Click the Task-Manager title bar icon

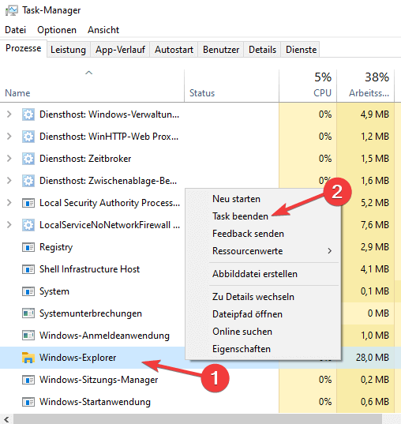[x=11, y=10]
